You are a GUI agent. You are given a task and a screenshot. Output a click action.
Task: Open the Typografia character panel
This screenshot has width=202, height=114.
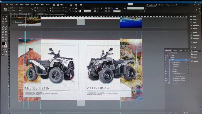(195, 26)
